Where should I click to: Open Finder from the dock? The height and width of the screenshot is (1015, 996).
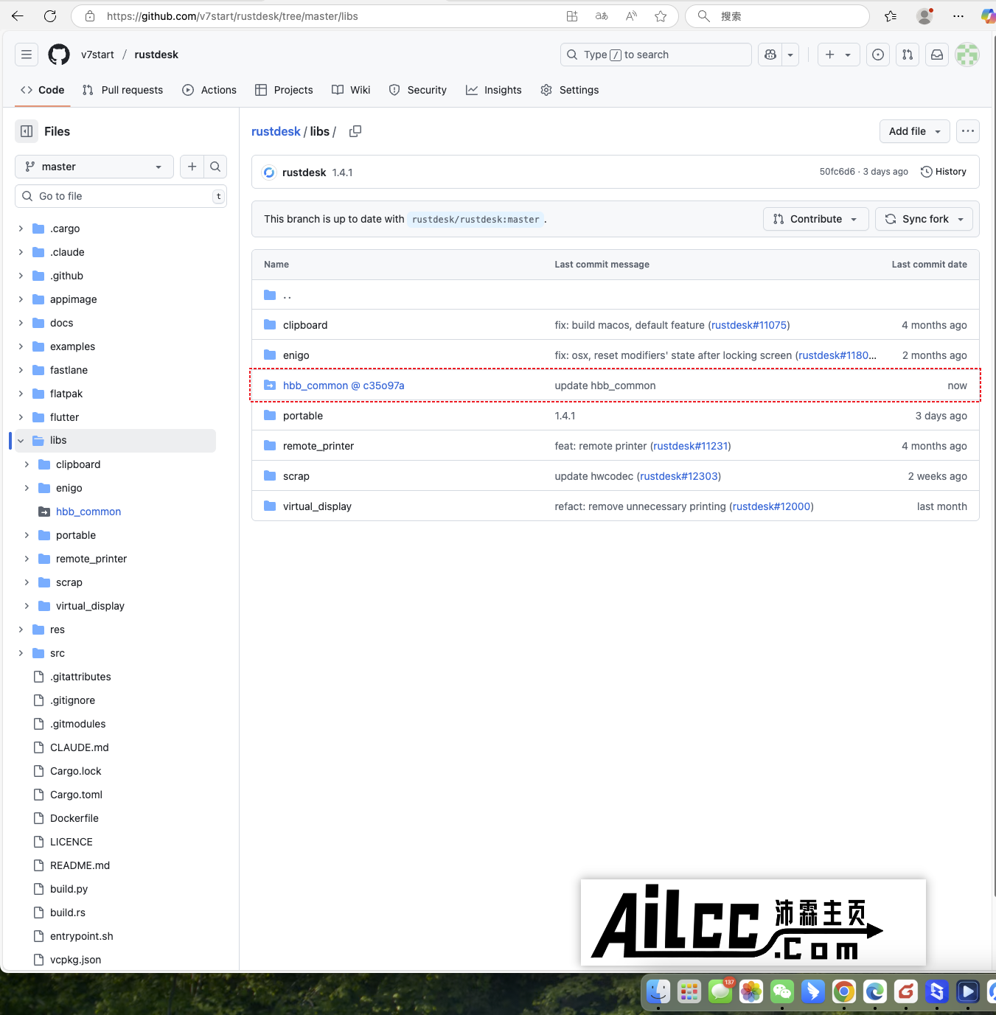click(x=658, y=991)
